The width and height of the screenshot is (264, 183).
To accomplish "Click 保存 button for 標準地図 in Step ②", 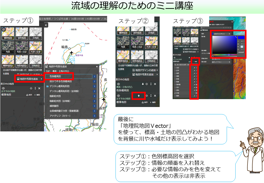I will pyautogui.click(x=145, y=102).
